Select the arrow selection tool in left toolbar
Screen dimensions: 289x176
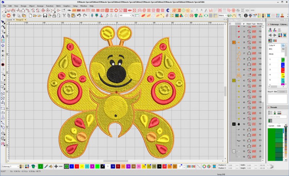tap(3, 22)
